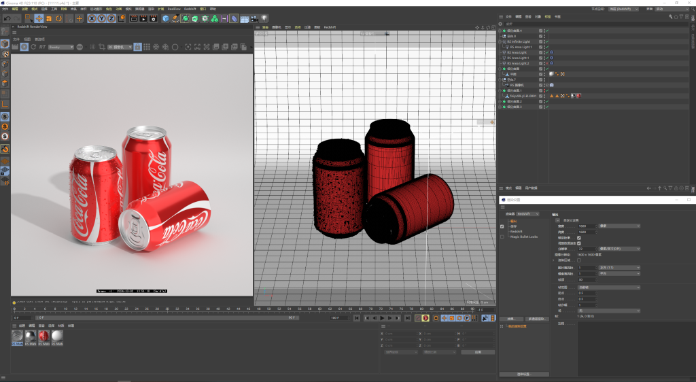Click go to start in timeline controls
The width and height of the screenshot is (696, 382).
click(x=356, y=318)
